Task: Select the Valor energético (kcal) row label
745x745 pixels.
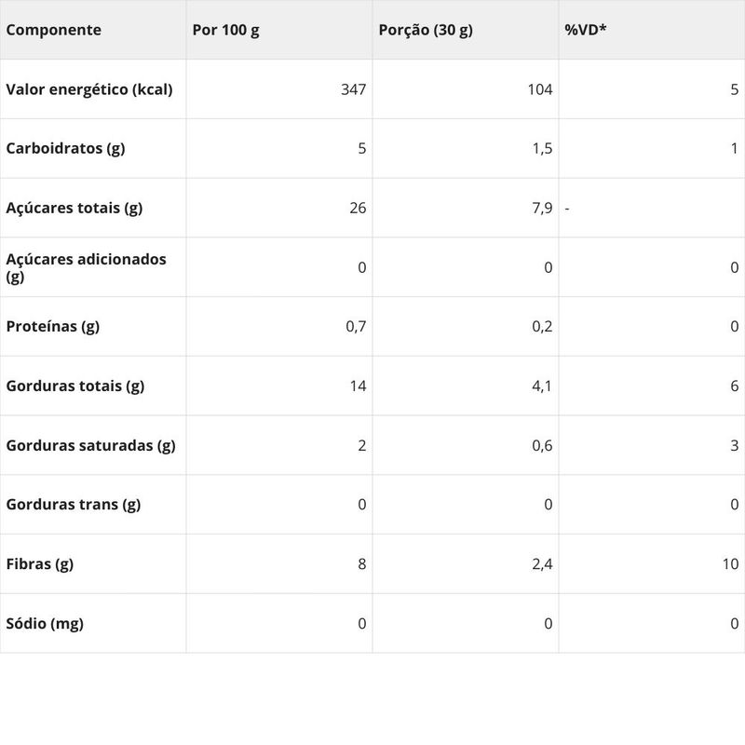Action: coord(89,89)
